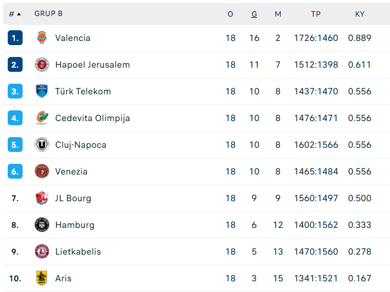The width and height of the screenshot is (390, 292).
Task: Click the Venezia team logo
Action: pyautogui.click(x=42, y=172)
